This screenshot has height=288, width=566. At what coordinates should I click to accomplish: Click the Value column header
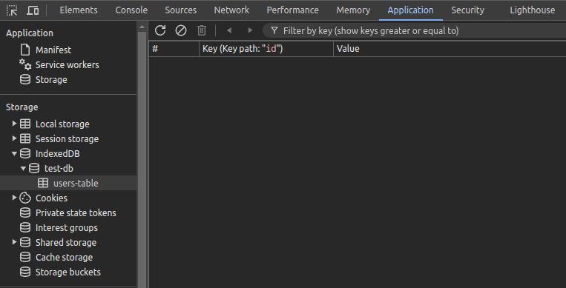pos(450,49)
